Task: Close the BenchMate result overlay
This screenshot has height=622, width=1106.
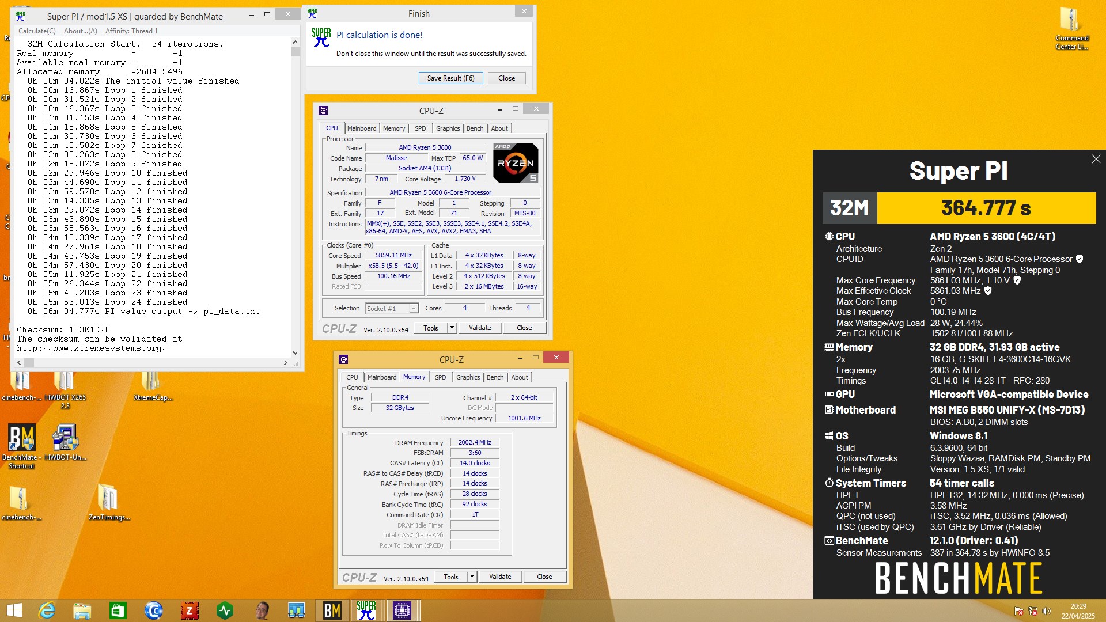Action: click(x=1096, y=159)
